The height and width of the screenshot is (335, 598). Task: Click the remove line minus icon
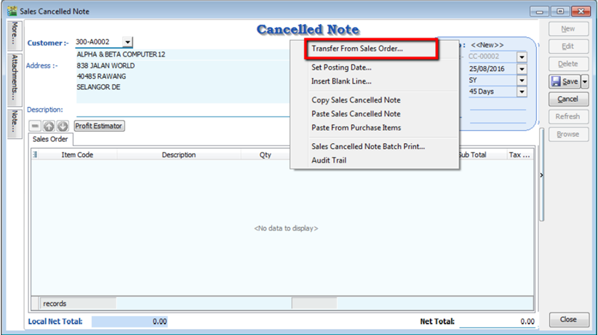coord(36,126)
